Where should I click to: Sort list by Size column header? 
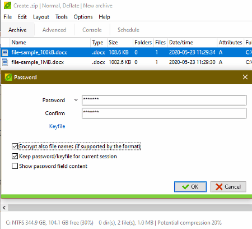pos(120,43)
